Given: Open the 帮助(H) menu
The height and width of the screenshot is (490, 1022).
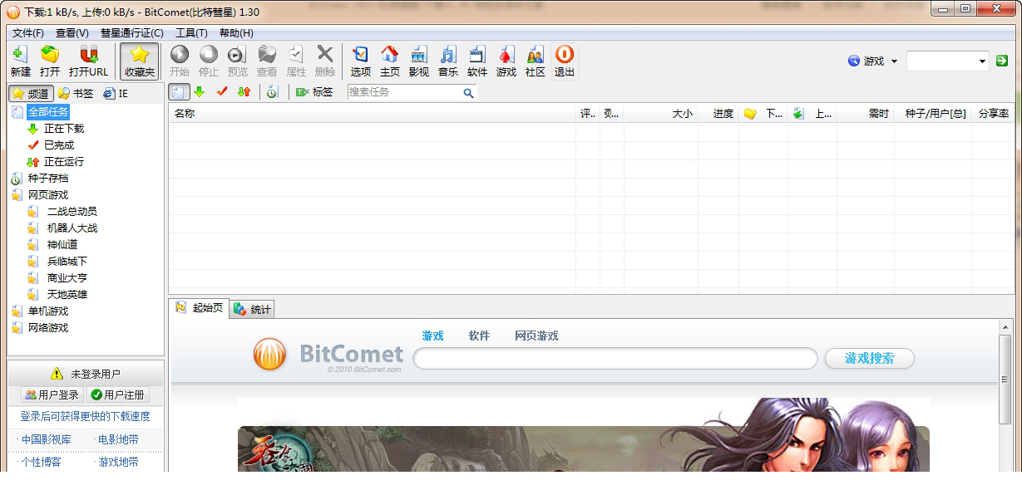Looking at the screenshot, I should 236,33.
